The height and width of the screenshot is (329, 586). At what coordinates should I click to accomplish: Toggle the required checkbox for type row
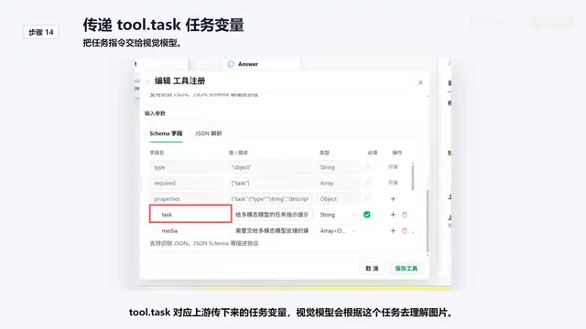[367, 166]
